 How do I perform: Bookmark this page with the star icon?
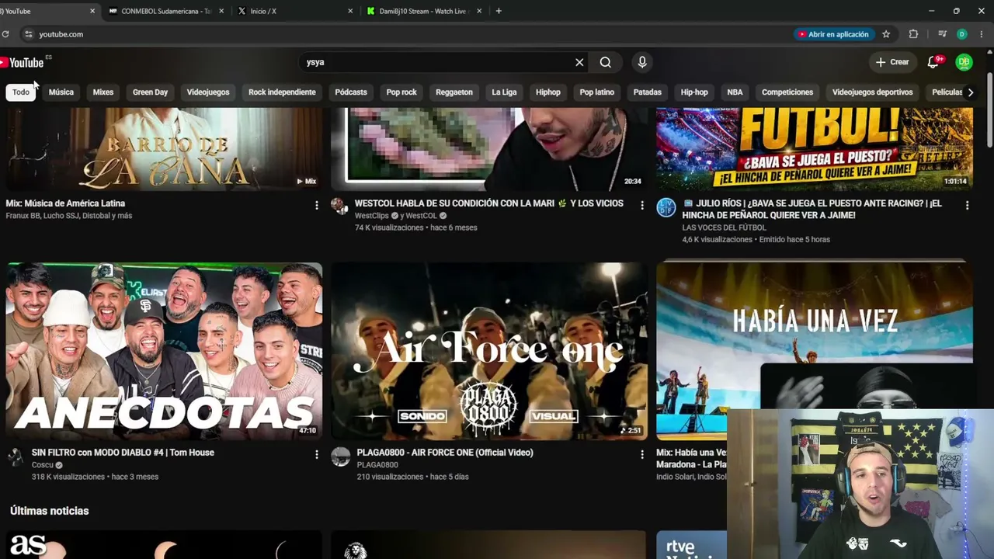(x=886, y=34)
